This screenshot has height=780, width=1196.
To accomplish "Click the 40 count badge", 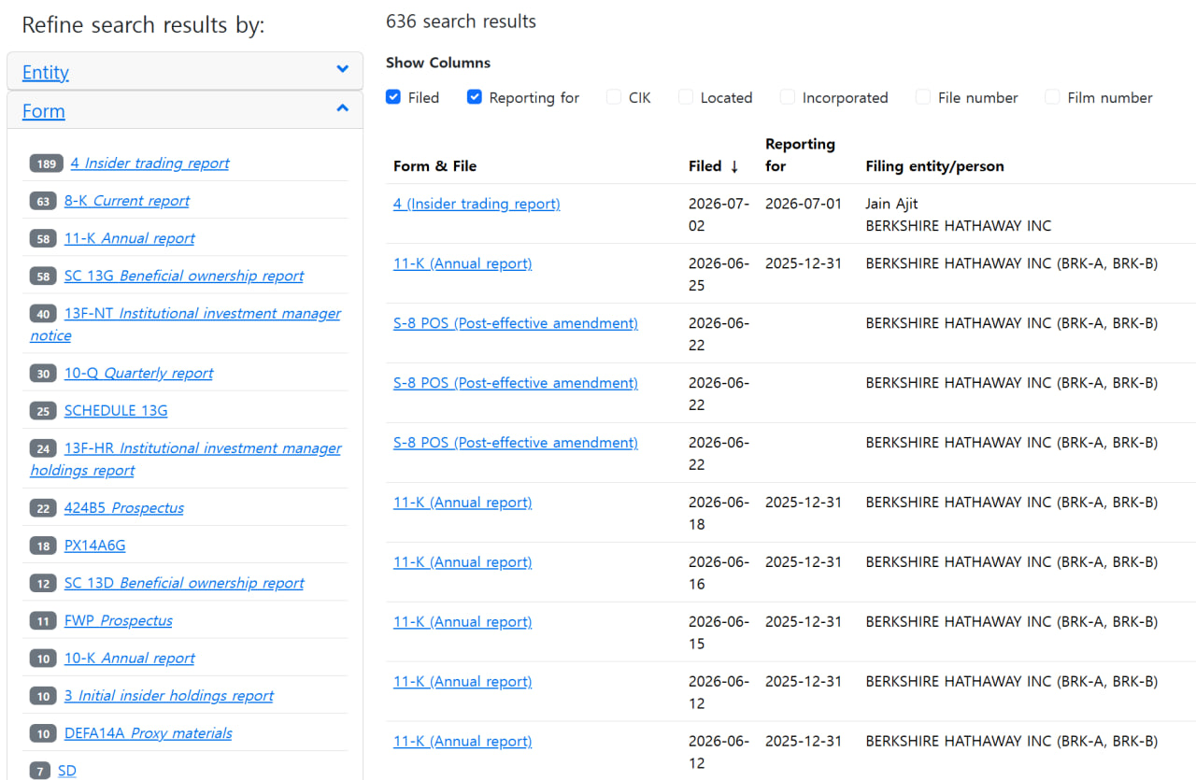I will [43, 314].
